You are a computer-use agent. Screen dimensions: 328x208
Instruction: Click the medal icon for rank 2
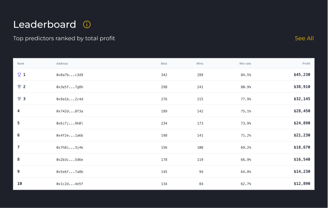coord(19,87)
